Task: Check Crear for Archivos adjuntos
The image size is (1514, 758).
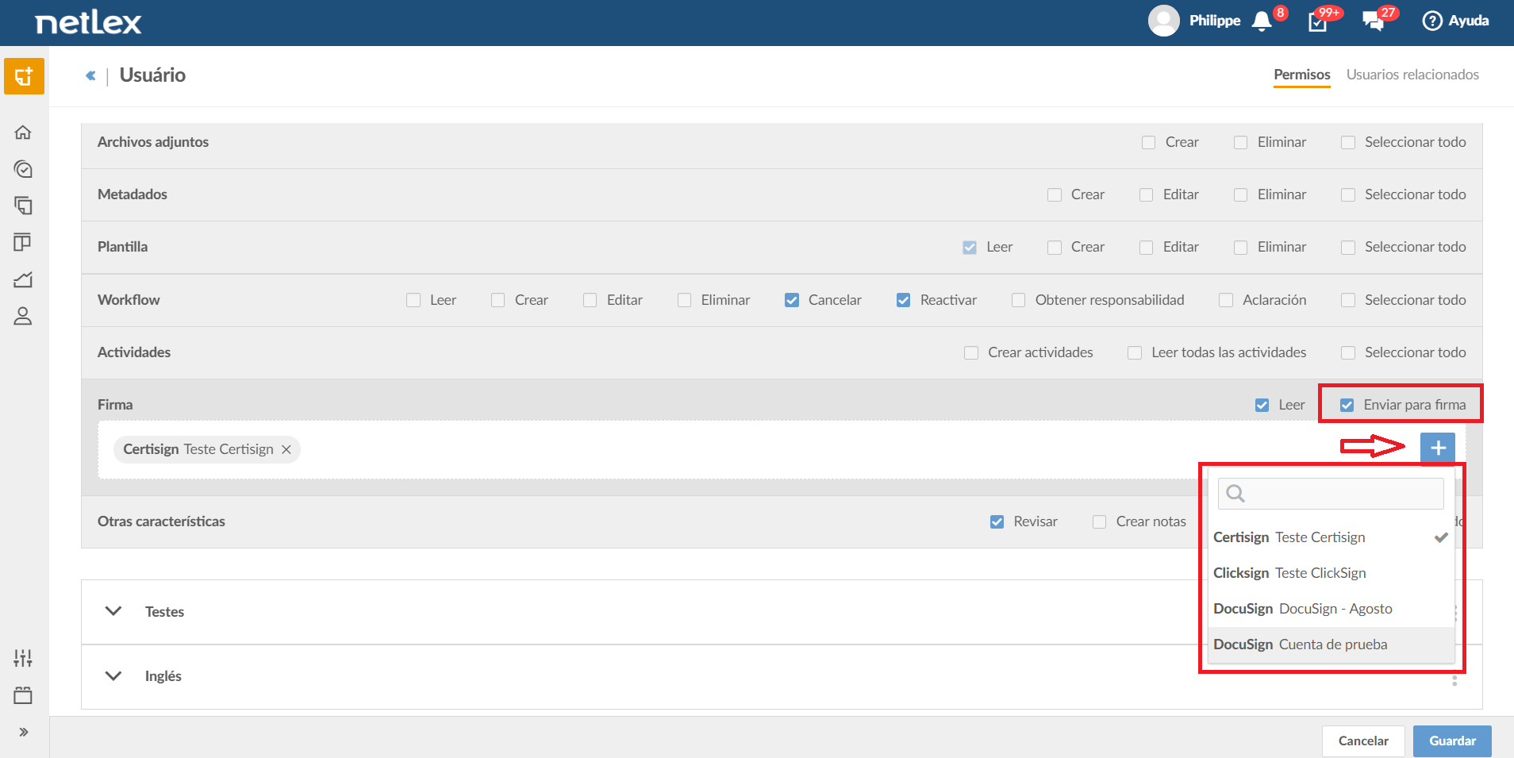Action: tap(1148, 143)
